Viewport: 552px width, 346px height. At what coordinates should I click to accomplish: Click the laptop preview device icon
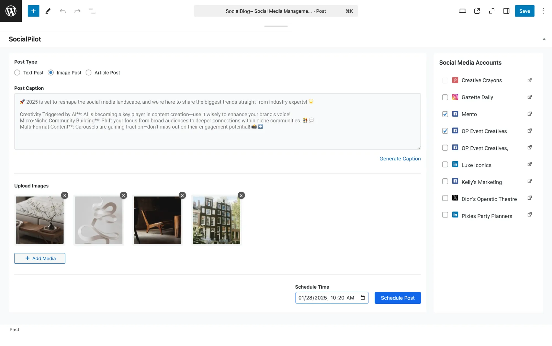point(462,11)
